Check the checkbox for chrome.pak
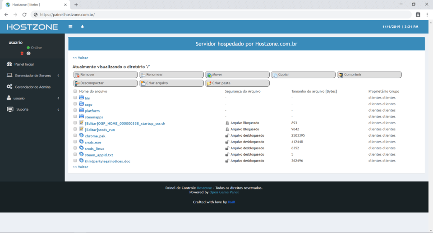This screenshot has height=233, width=433. point(75,135)
